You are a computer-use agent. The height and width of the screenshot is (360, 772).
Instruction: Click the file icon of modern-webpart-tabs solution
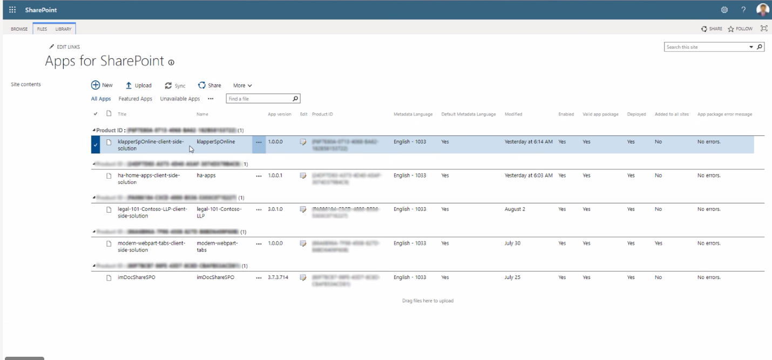pos(109,244)
